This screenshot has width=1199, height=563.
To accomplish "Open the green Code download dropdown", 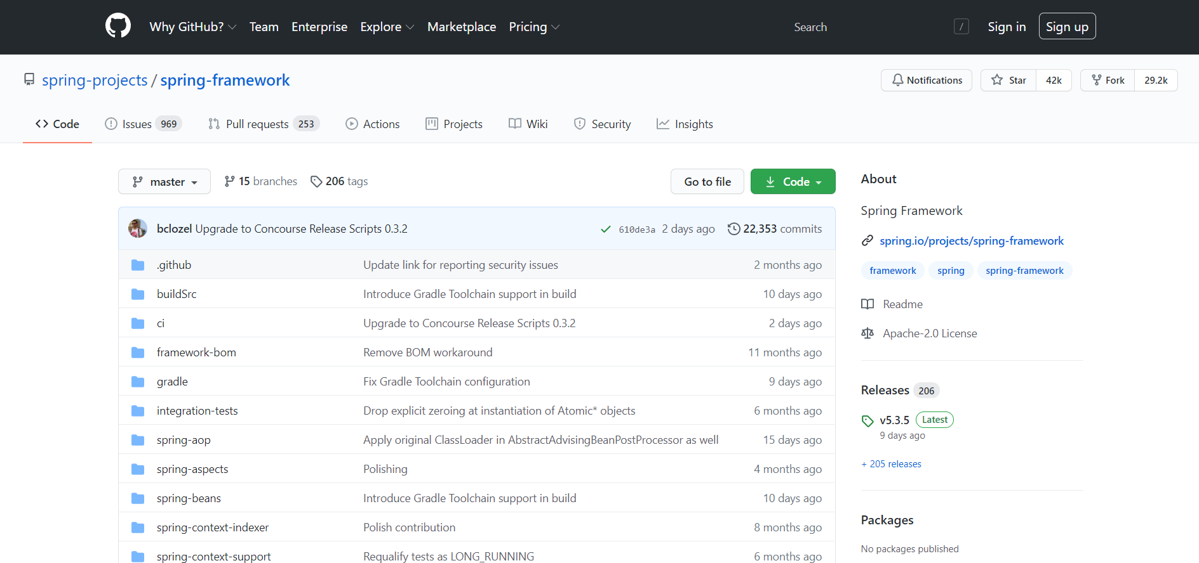I will pyautogui.click(x=793, y=181).
